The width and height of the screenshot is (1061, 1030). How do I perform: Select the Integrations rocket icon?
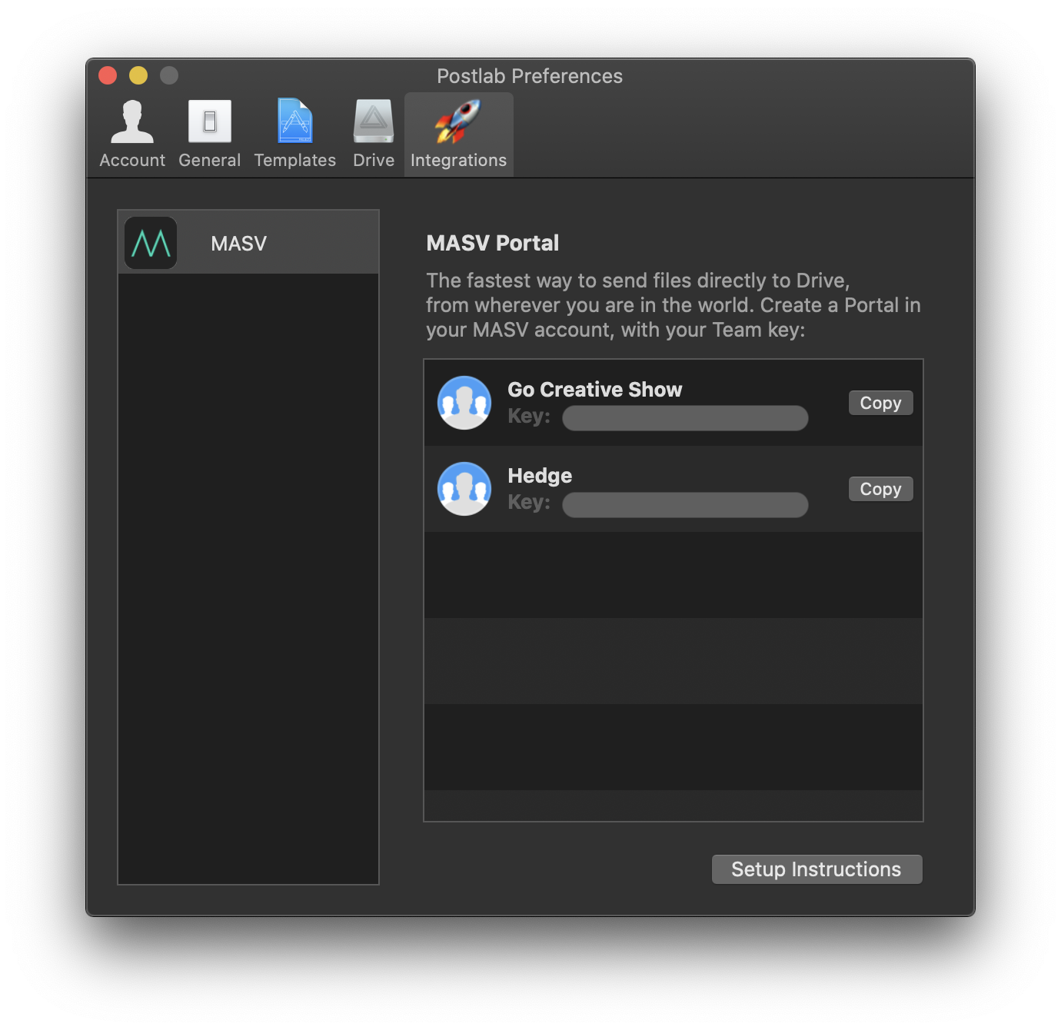(x=458, y=121)
